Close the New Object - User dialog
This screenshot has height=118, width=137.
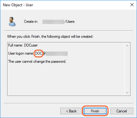pos(132,5)
